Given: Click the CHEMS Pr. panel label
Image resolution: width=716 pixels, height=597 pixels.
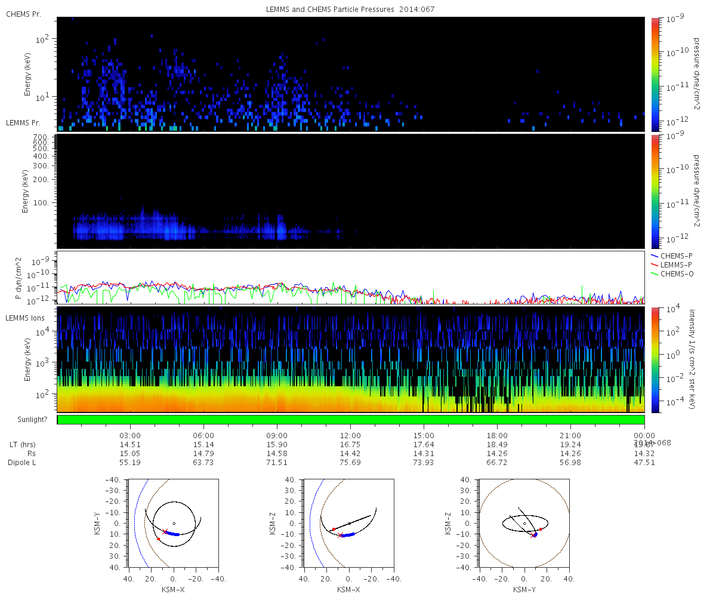Looking at the screenshot, I should pyautogui.click(x=23, y=14).
